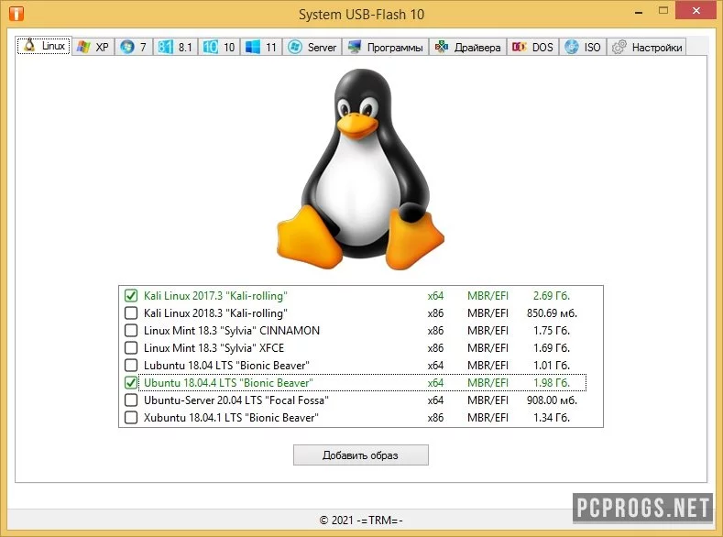Click the '2.69 Гб.' size value

pyautogui.click(x=552, y=295)
